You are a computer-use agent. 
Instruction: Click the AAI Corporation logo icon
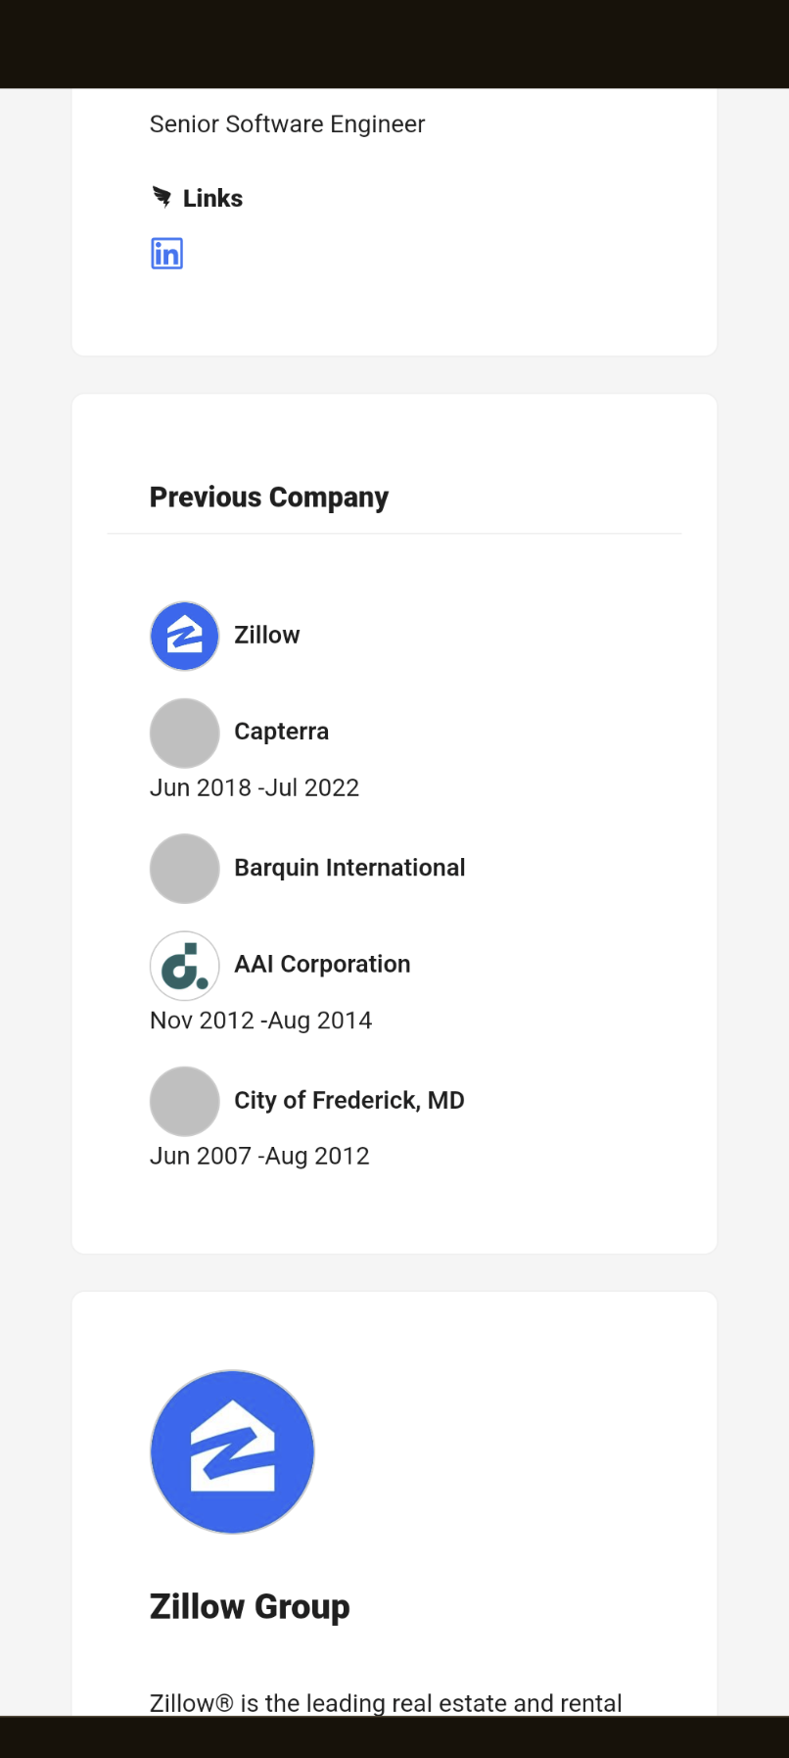pos(184,966)
